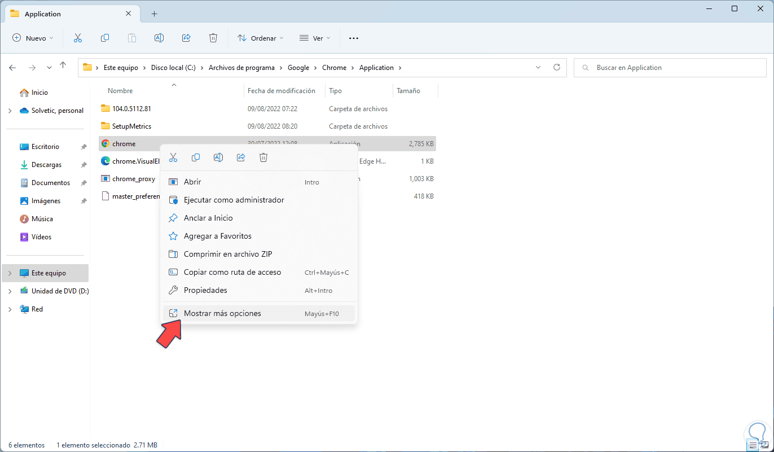Expand the Red tree node arrow
The image size is (774, 452).
point(10,309)
